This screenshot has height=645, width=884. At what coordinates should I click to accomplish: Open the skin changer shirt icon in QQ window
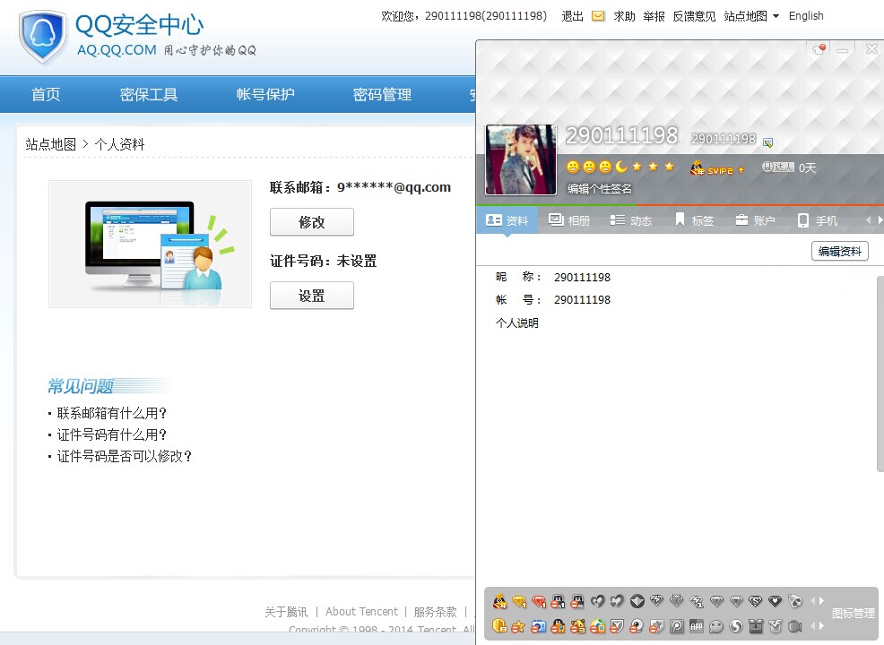(819, 49)
